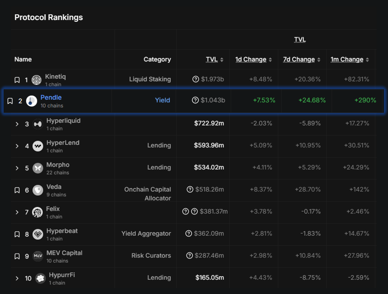Open the Felix protocol name link
Viewport: 388px width, 294px height.
pyautogui.click(x=53, y=209)
